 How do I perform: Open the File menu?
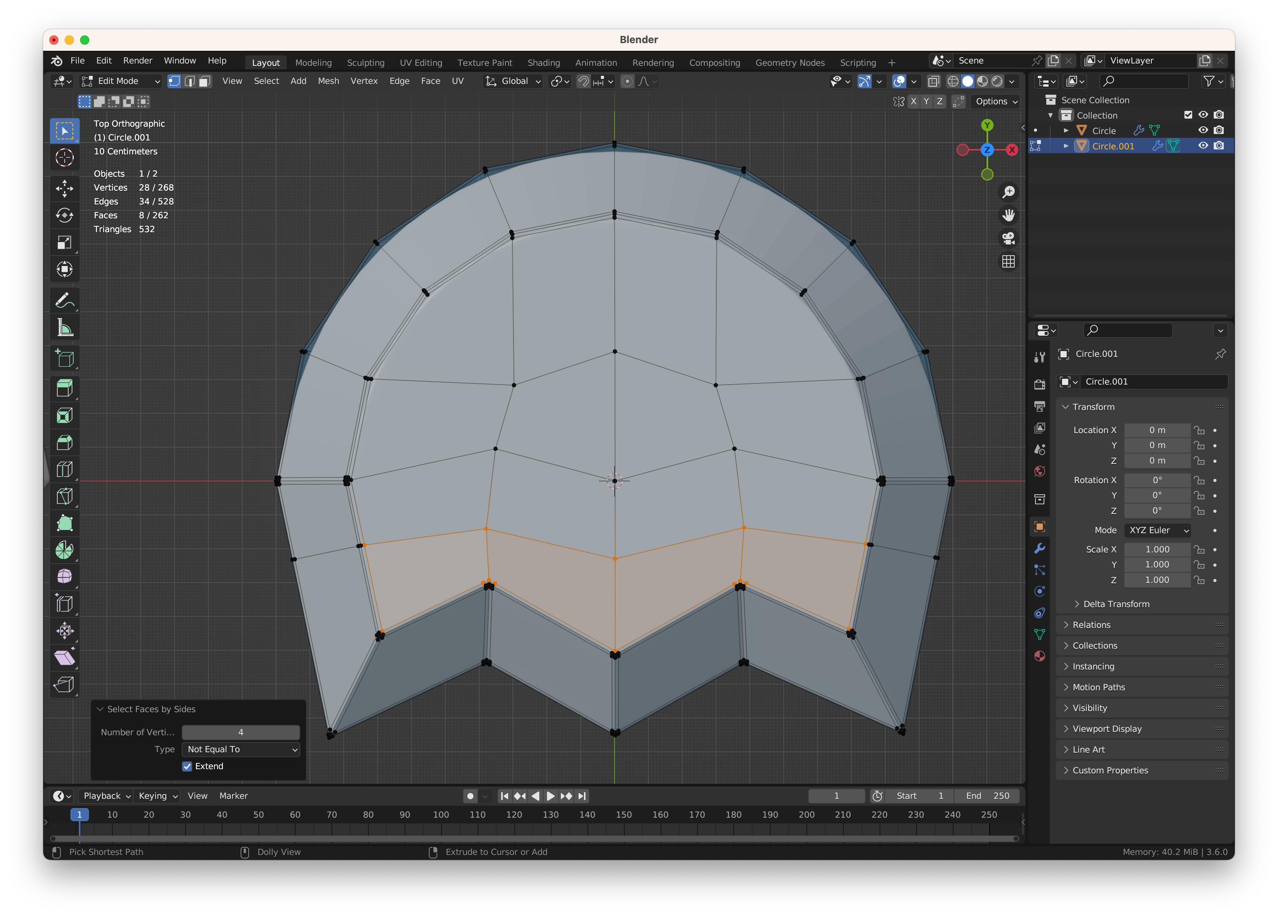click(x=77, y=60)
